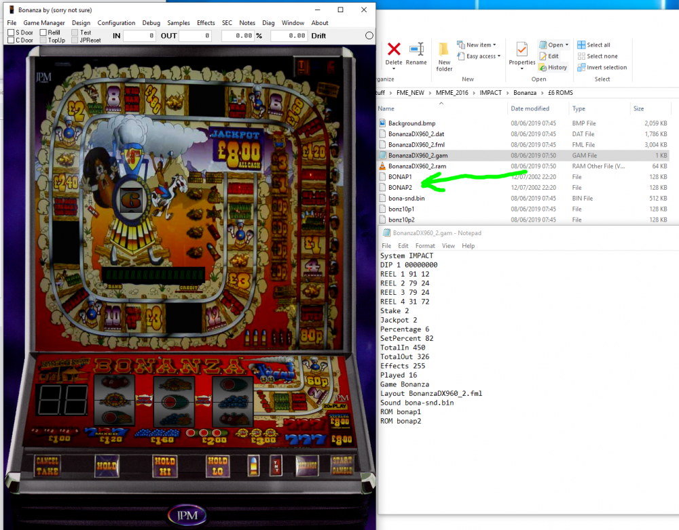Expand the Easy access dropdown
Image resolution: width=679 pixels, height=530 pixels.
tap(499, 56)
